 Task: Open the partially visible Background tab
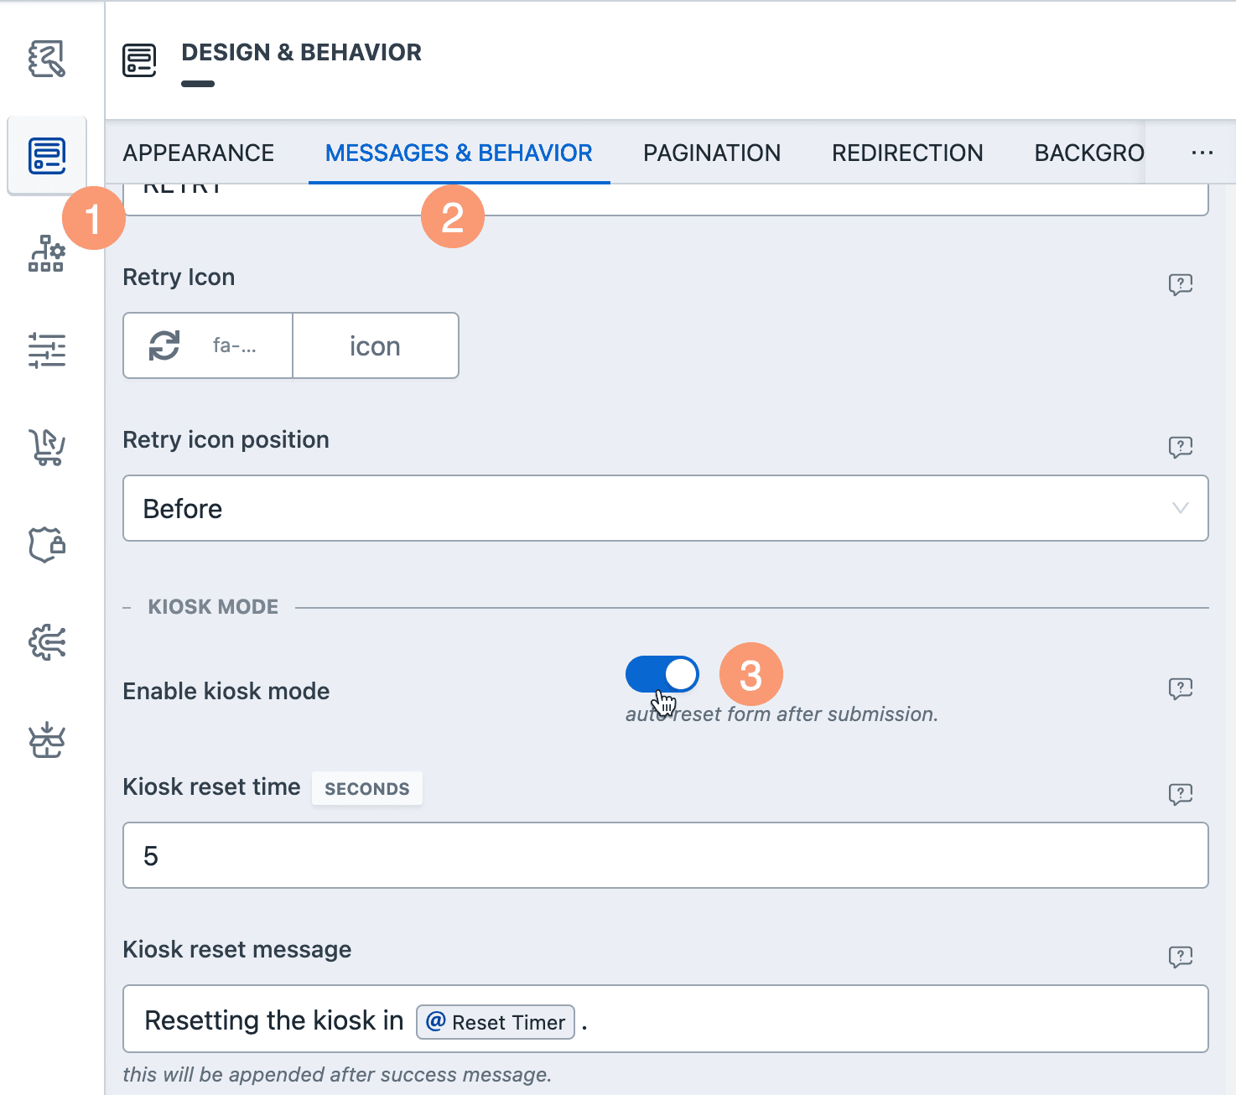click(x=1089, y=153)
